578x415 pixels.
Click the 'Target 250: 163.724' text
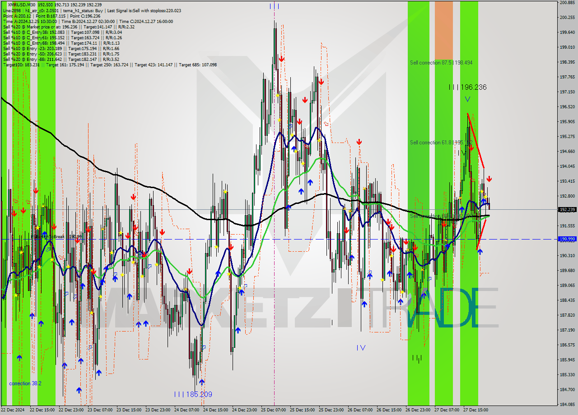coord(109,65)
